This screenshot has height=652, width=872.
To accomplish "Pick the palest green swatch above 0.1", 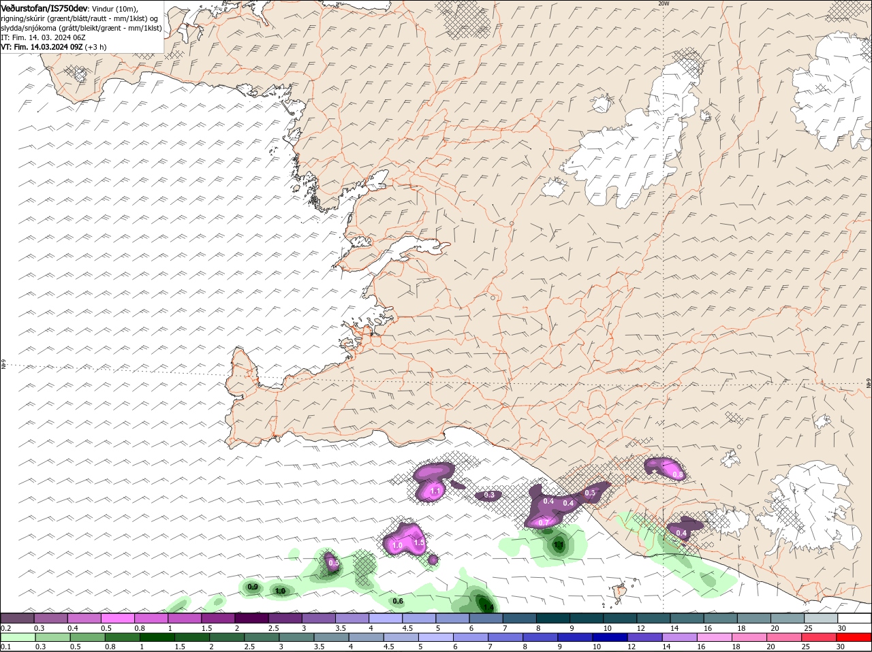I will [x=17, y=637].
